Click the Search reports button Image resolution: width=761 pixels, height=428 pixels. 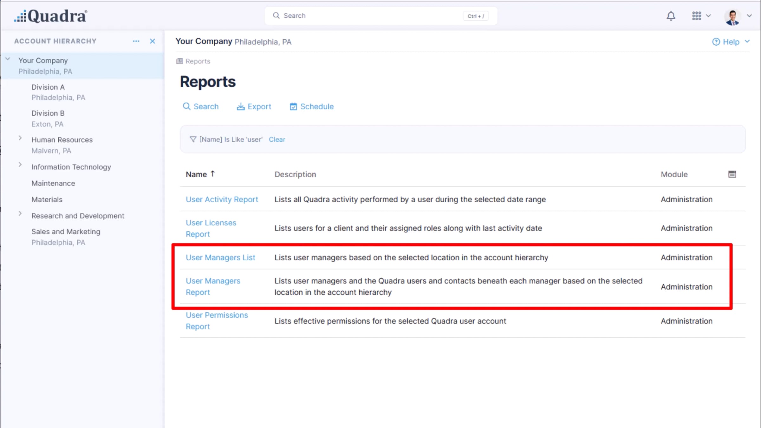tap(200, 107)
